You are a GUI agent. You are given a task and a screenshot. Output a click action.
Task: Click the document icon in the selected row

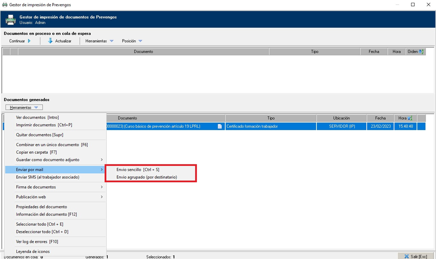tap(220, 127)
